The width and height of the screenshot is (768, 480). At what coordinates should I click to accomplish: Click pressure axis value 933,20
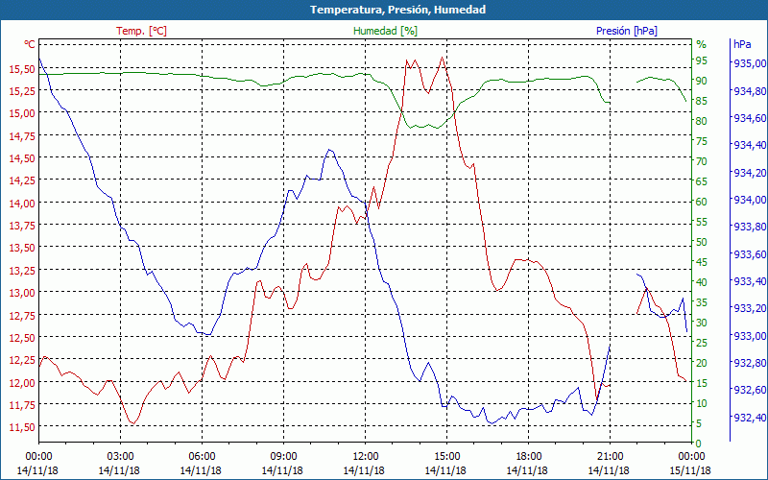(749, 308)
